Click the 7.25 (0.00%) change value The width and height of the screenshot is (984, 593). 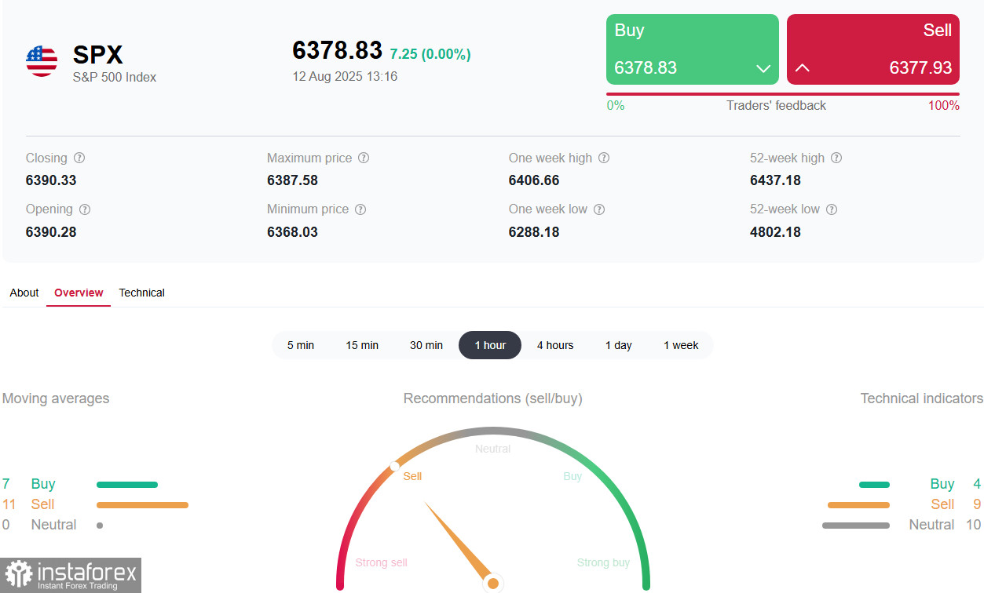click(x=430, y=54)
